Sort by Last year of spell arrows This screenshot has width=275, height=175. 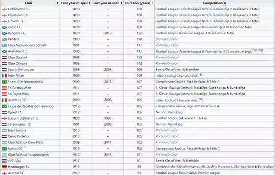(121, 3)
